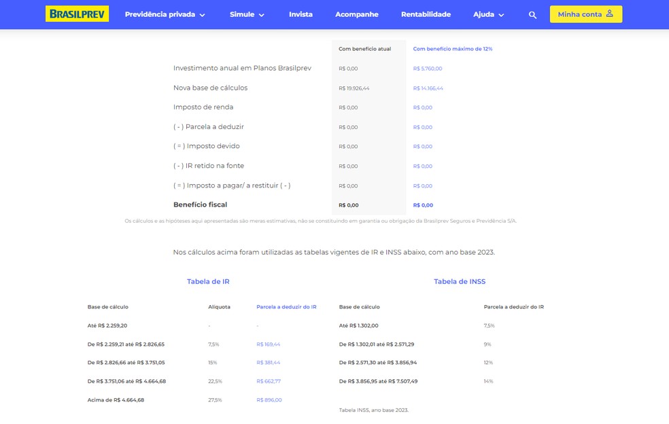Click the 'Com benefício máximo de 12%' column header
Image resolution: width=669 pixels, height=424 pixels.
453,49
